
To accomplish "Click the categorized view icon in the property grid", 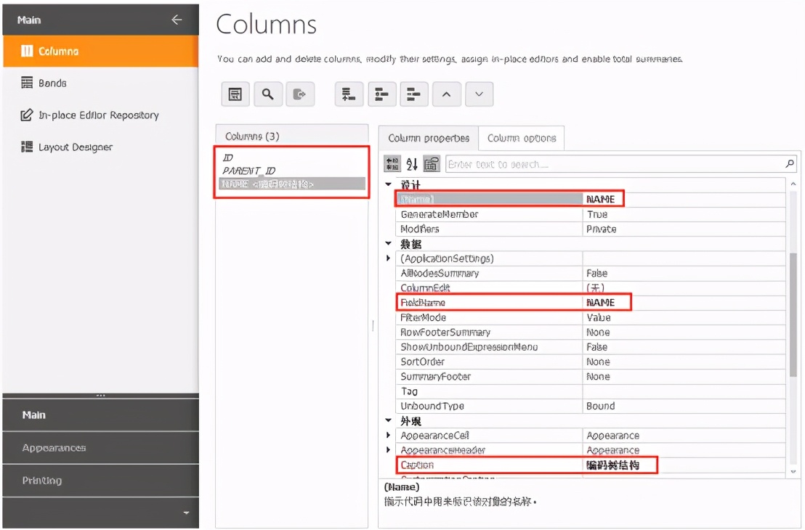I will click(392, 163).
